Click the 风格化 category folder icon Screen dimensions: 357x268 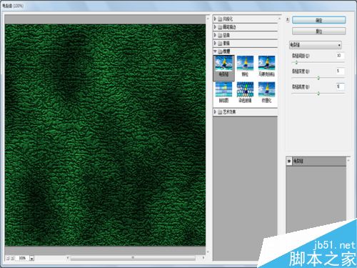click(x=220, y=19)
